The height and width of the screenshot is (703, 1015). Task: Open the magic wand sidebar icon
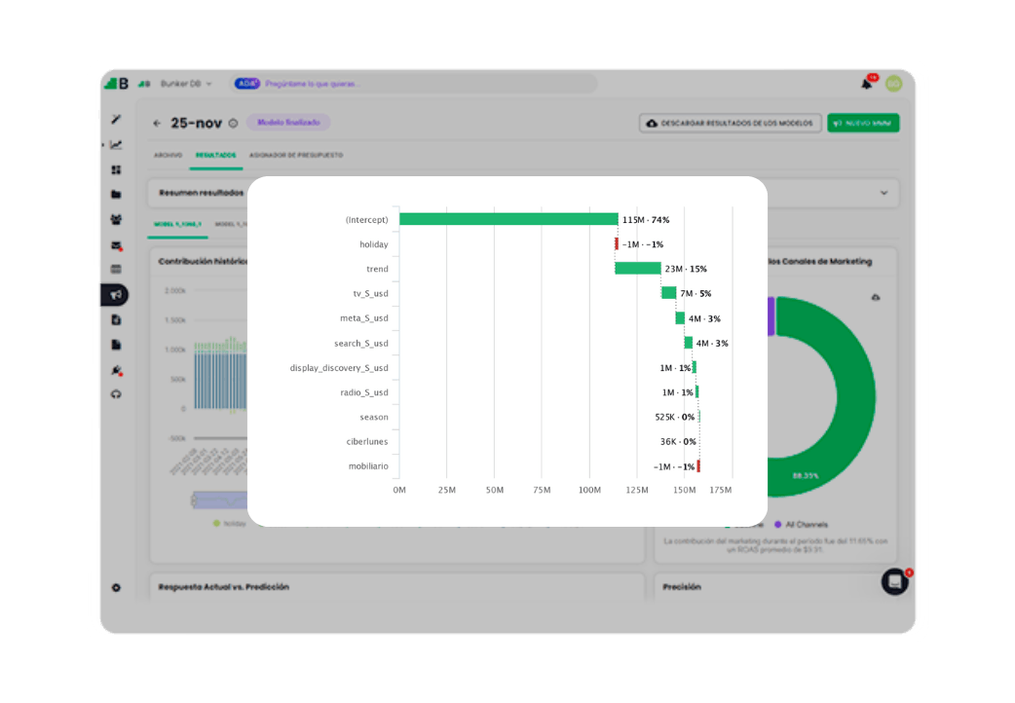[116, 119]
